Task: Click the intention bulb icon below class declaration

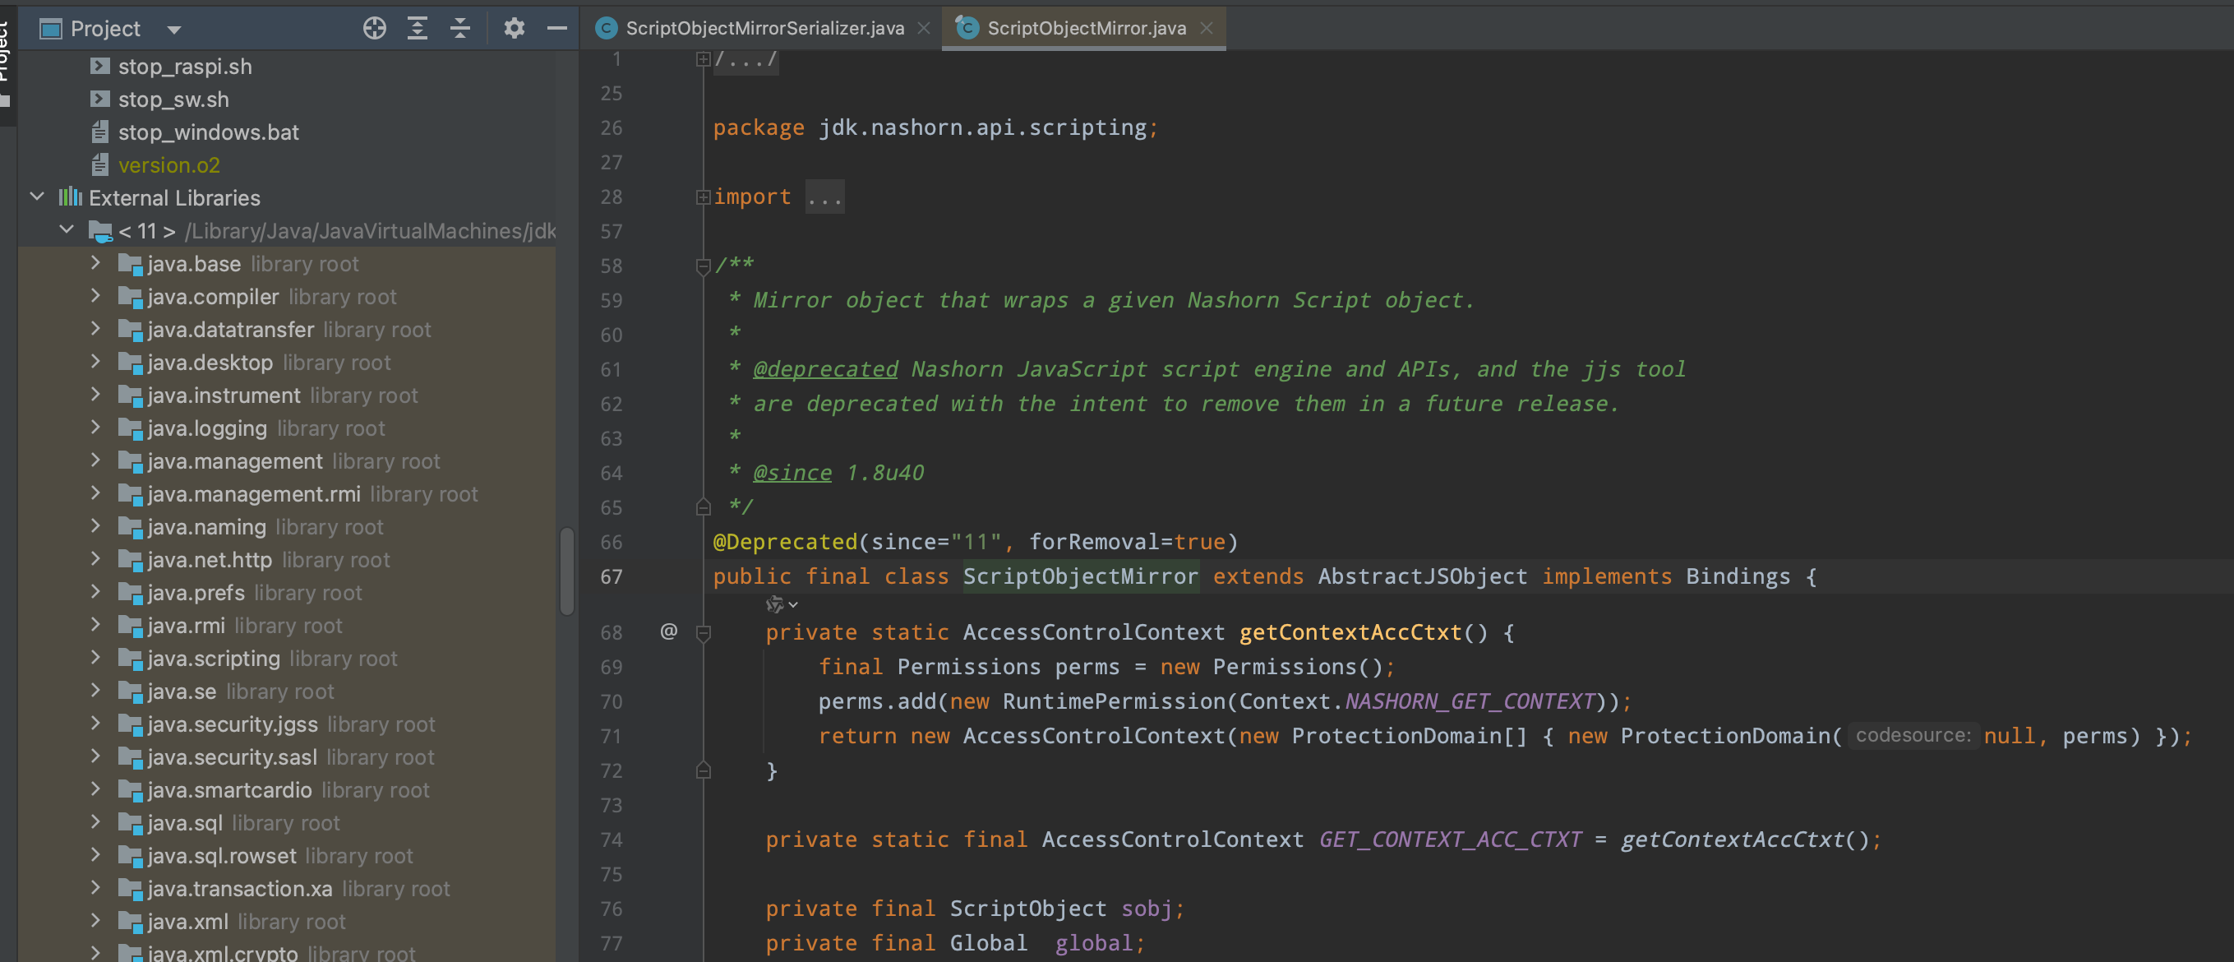Action: pyautogui.click(x=774, y=604)
